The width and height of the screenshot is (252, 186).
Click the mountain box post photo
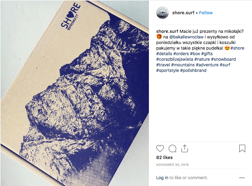point(75,93)
